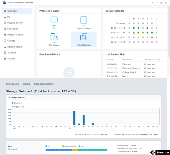Screen dimensions: 170x155
Task: Click the Last Backup Time column header
Action: (152, 59)
